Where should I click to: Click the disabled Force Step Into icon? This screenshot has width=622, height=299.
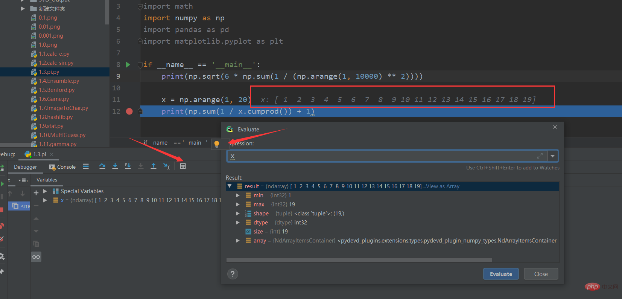click(141, 166)
